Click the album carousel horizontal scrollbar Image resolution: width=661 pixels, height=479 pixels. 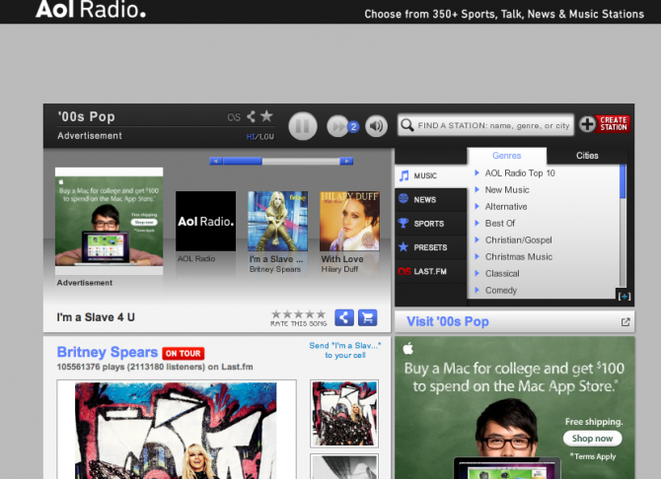click(281, 161)
